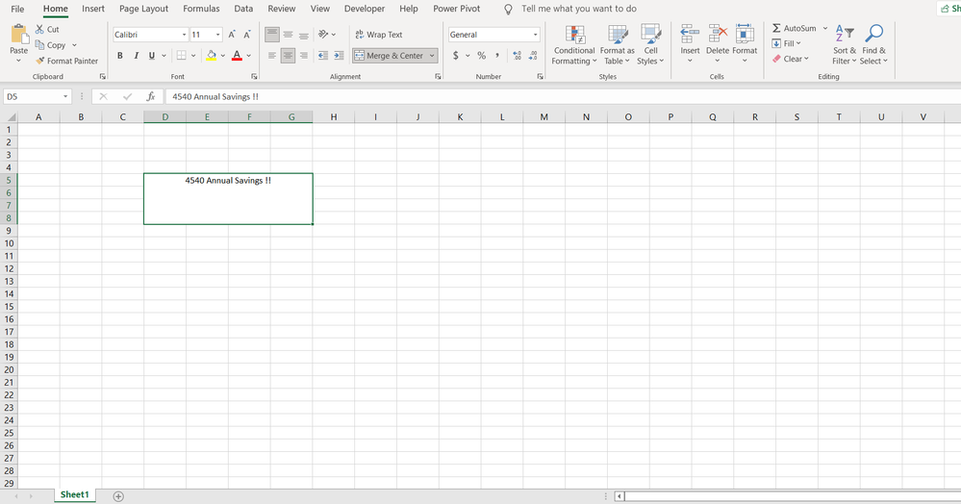The image size is (961, 504).
Task: Expand the Paste options arrow
Action: tap(19, 61)
